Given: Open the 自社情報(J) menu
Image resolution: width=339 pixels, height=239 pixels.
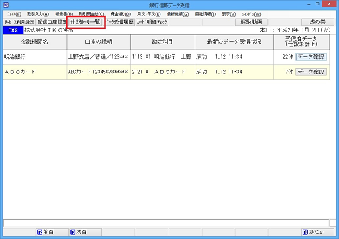Looking at the screenshot, I should [x=205, y=14].
